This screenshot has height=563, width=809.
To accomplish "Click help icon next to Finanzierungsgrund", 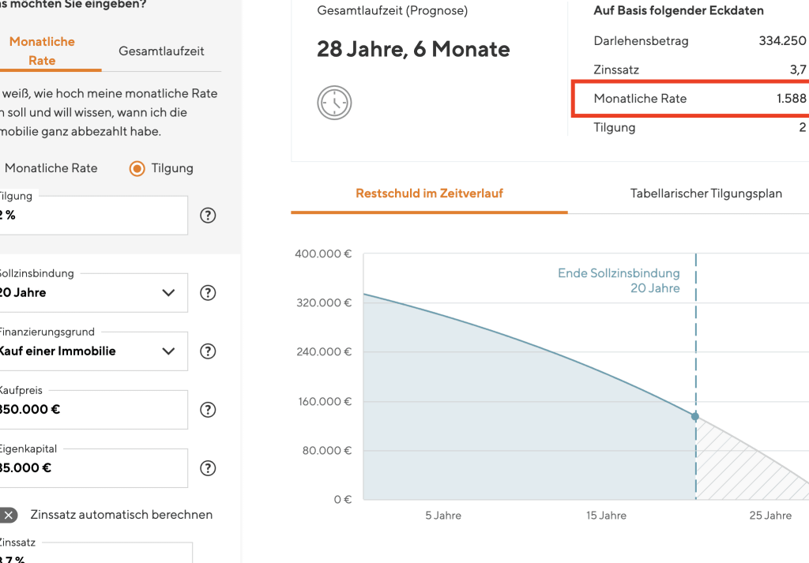I will click(x=208, y=351).
